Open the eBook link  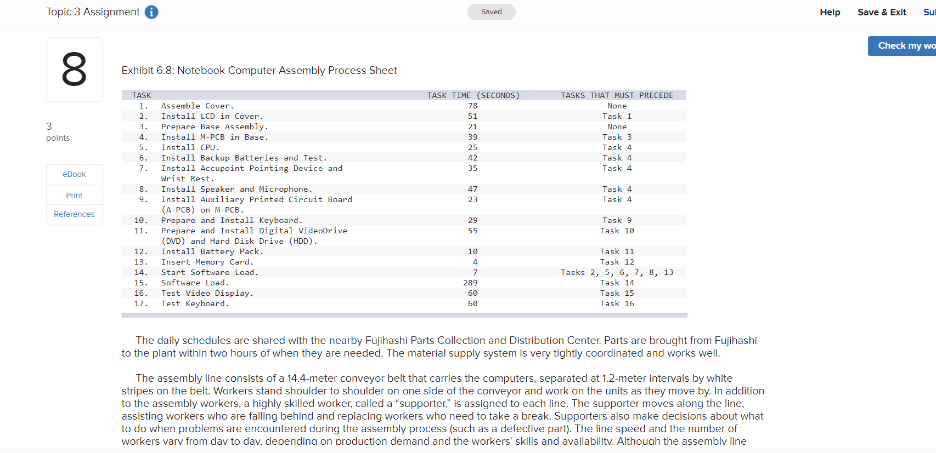[x=74, y=174]
